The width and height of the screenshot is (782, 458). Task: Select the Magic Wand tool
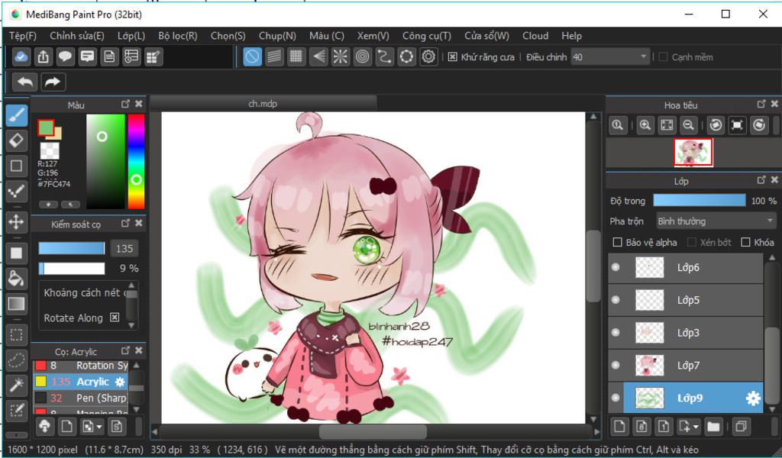point(17,385)
